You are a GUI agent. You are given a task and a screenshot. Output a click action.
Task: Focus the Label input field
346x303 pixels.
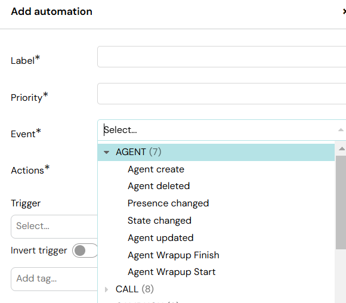(221, 57)
